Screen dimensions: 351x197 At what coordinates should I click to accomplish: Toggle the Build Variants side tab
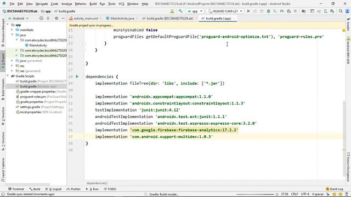coord(3,89)
